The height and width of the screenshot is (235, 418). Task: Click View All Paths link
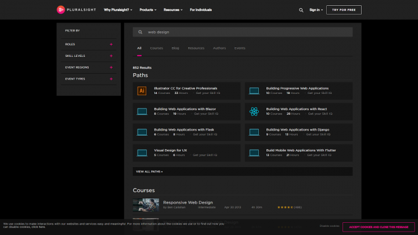click(149, 172)
